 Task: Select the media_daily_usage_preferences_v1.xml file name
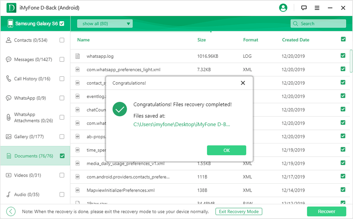click(x=126, y=163)
